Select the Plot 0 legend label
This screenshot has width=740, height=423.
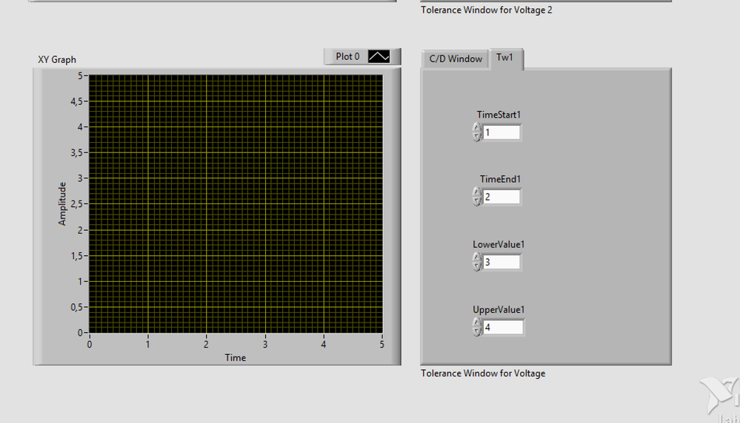point(347,56)
